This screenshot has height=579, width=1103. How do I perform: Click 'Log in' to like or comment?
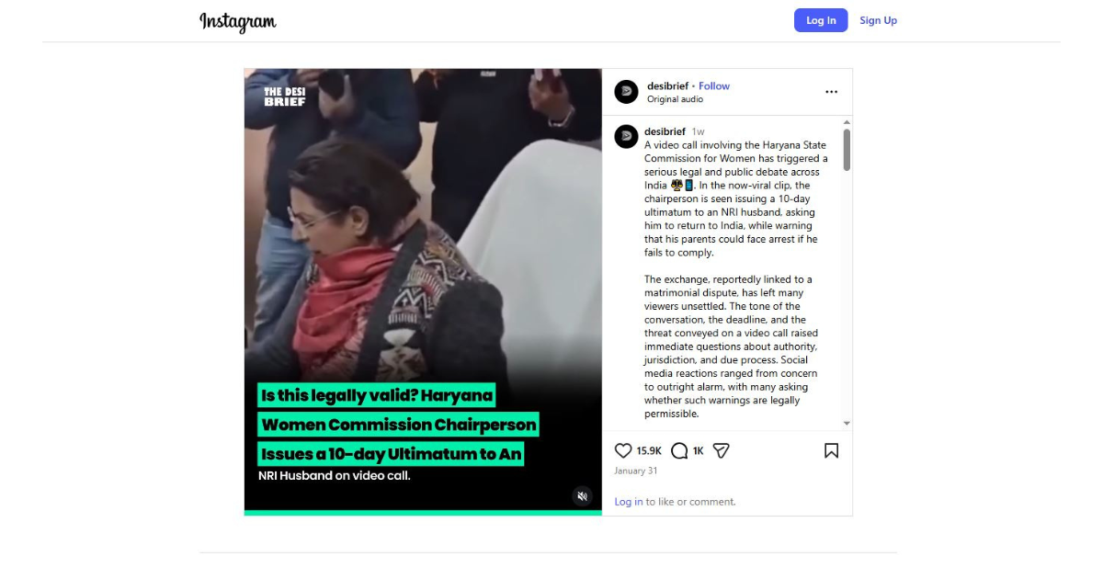coord(629,502)
